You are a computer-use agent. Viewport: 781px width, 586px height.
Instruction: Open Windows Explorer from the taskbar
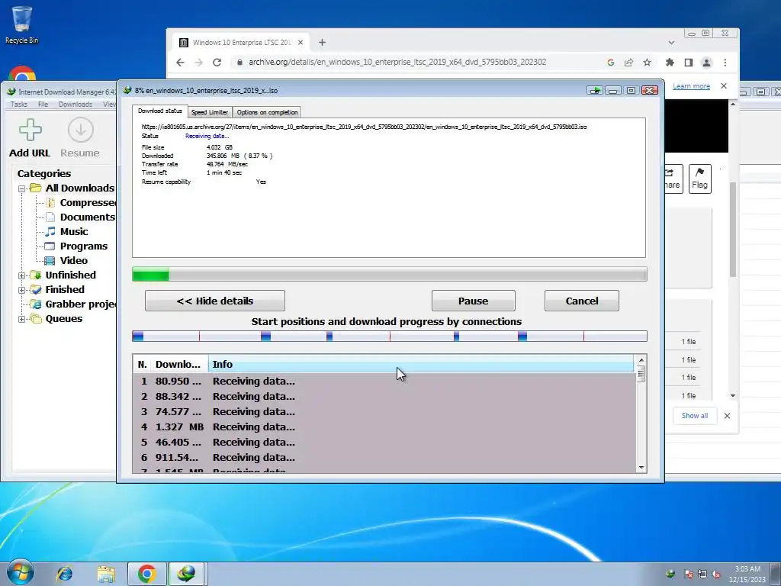pos(105,574)
